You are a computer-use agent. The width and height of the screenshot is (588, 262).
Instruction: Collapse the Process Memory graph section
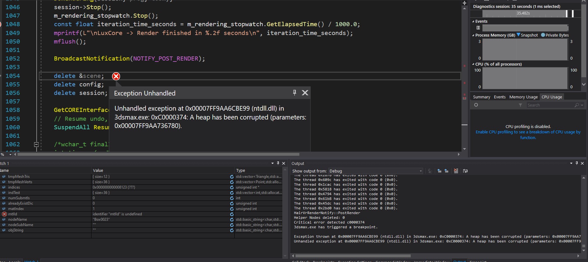(473, 35)
